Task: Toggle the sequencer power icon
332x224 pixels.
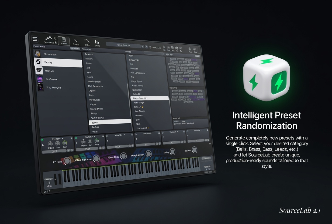Action: (55, 38)
